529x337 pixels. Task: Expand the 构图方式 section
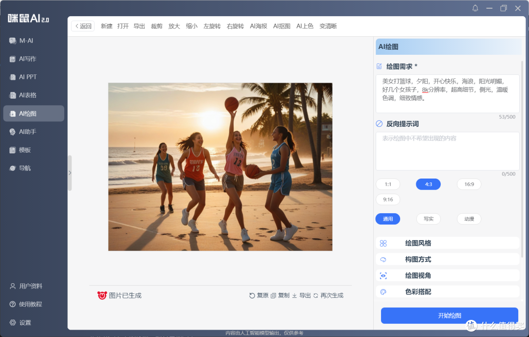(x=447, y=260)
